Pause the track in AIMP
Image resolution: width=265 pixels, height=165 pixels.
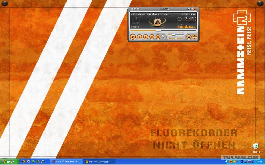[x=139, y=37]
